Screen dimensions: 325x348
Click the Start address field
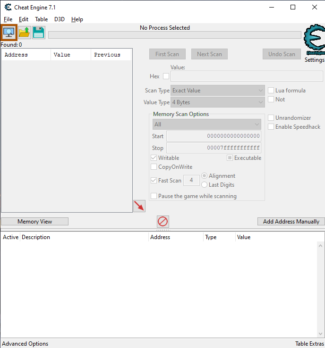(x=214, y=136)
